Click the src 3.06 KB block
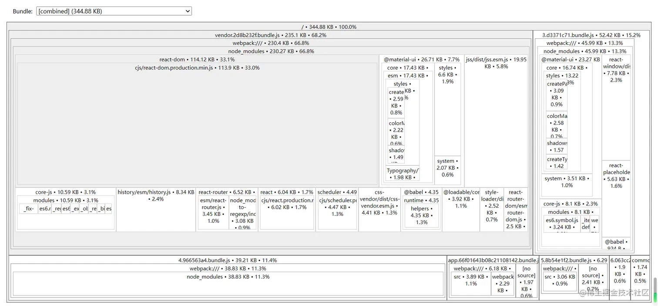Image resolution: width=658 pixels, height=306 pixels. point(559,281)
